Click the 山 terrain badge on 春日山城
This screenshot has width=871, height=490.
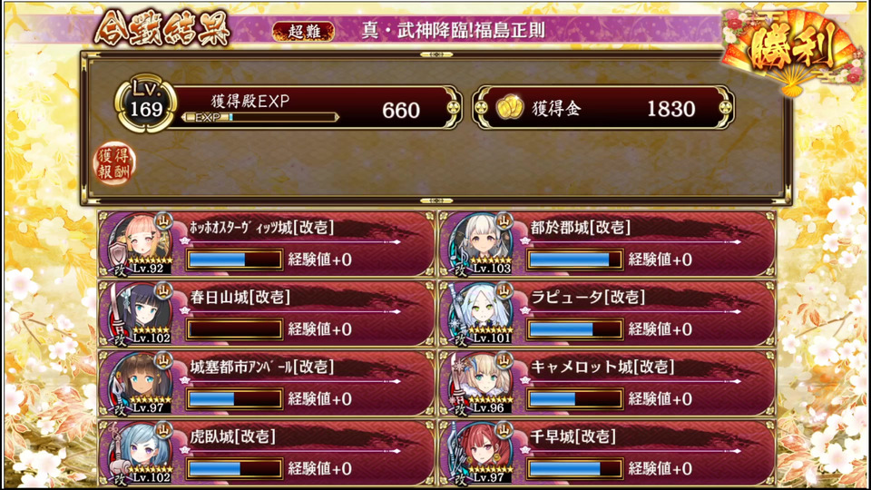pos(164,290)
